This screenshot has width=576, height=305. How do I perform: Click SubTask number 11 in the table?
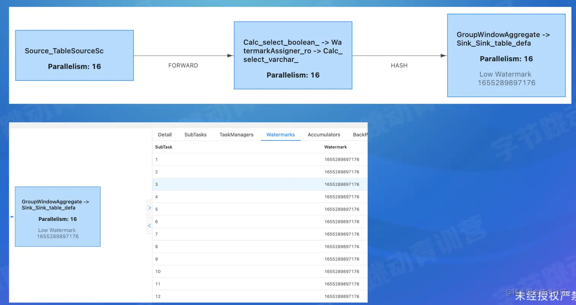tap(158, 284)
